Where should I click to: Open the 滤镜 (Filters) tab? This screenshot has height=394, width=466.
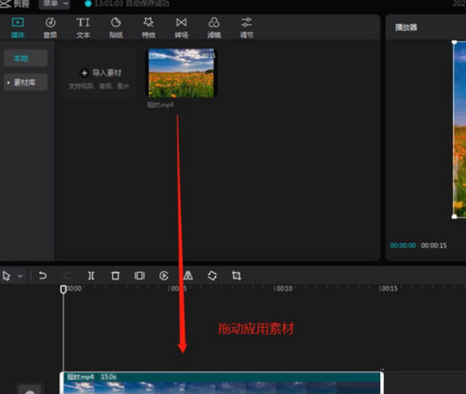214,28
